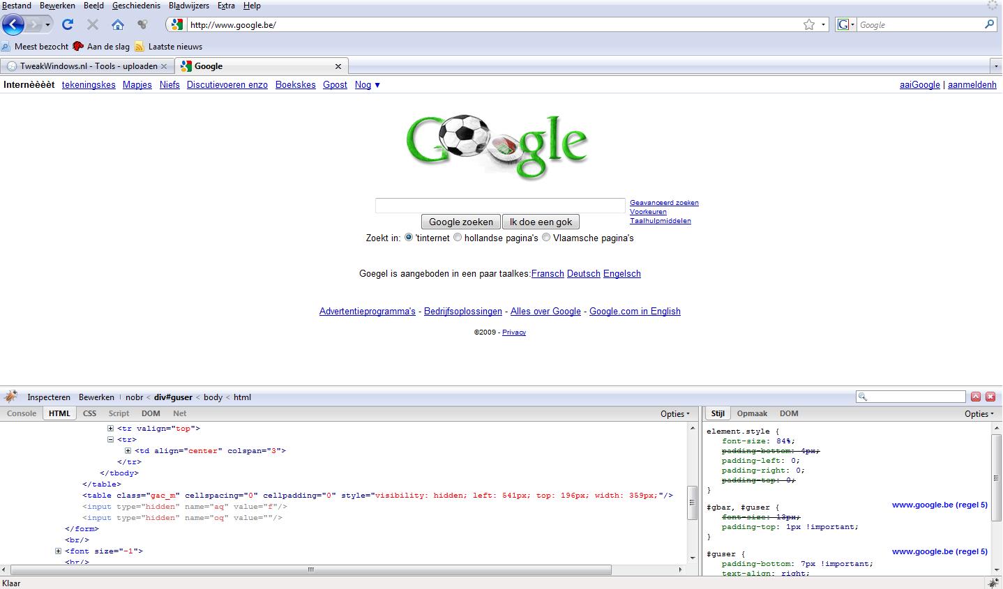Click the Google favicon in the address bar
Image resolution: width=1003 pixels, height=589 pixels.
(x=177, y=24)
